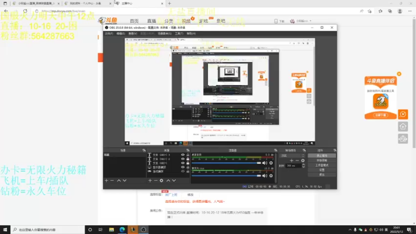Screen dimensions: 416x234
Task: Move the selected source down
Action: (174, 180)
